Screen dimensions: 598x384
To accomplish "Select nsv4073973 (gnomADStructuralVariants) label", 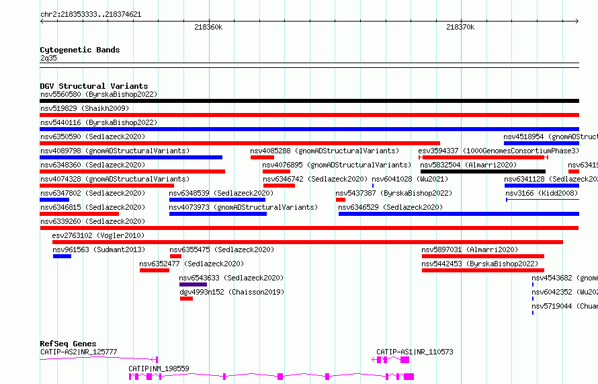I will tap(243, 207).
